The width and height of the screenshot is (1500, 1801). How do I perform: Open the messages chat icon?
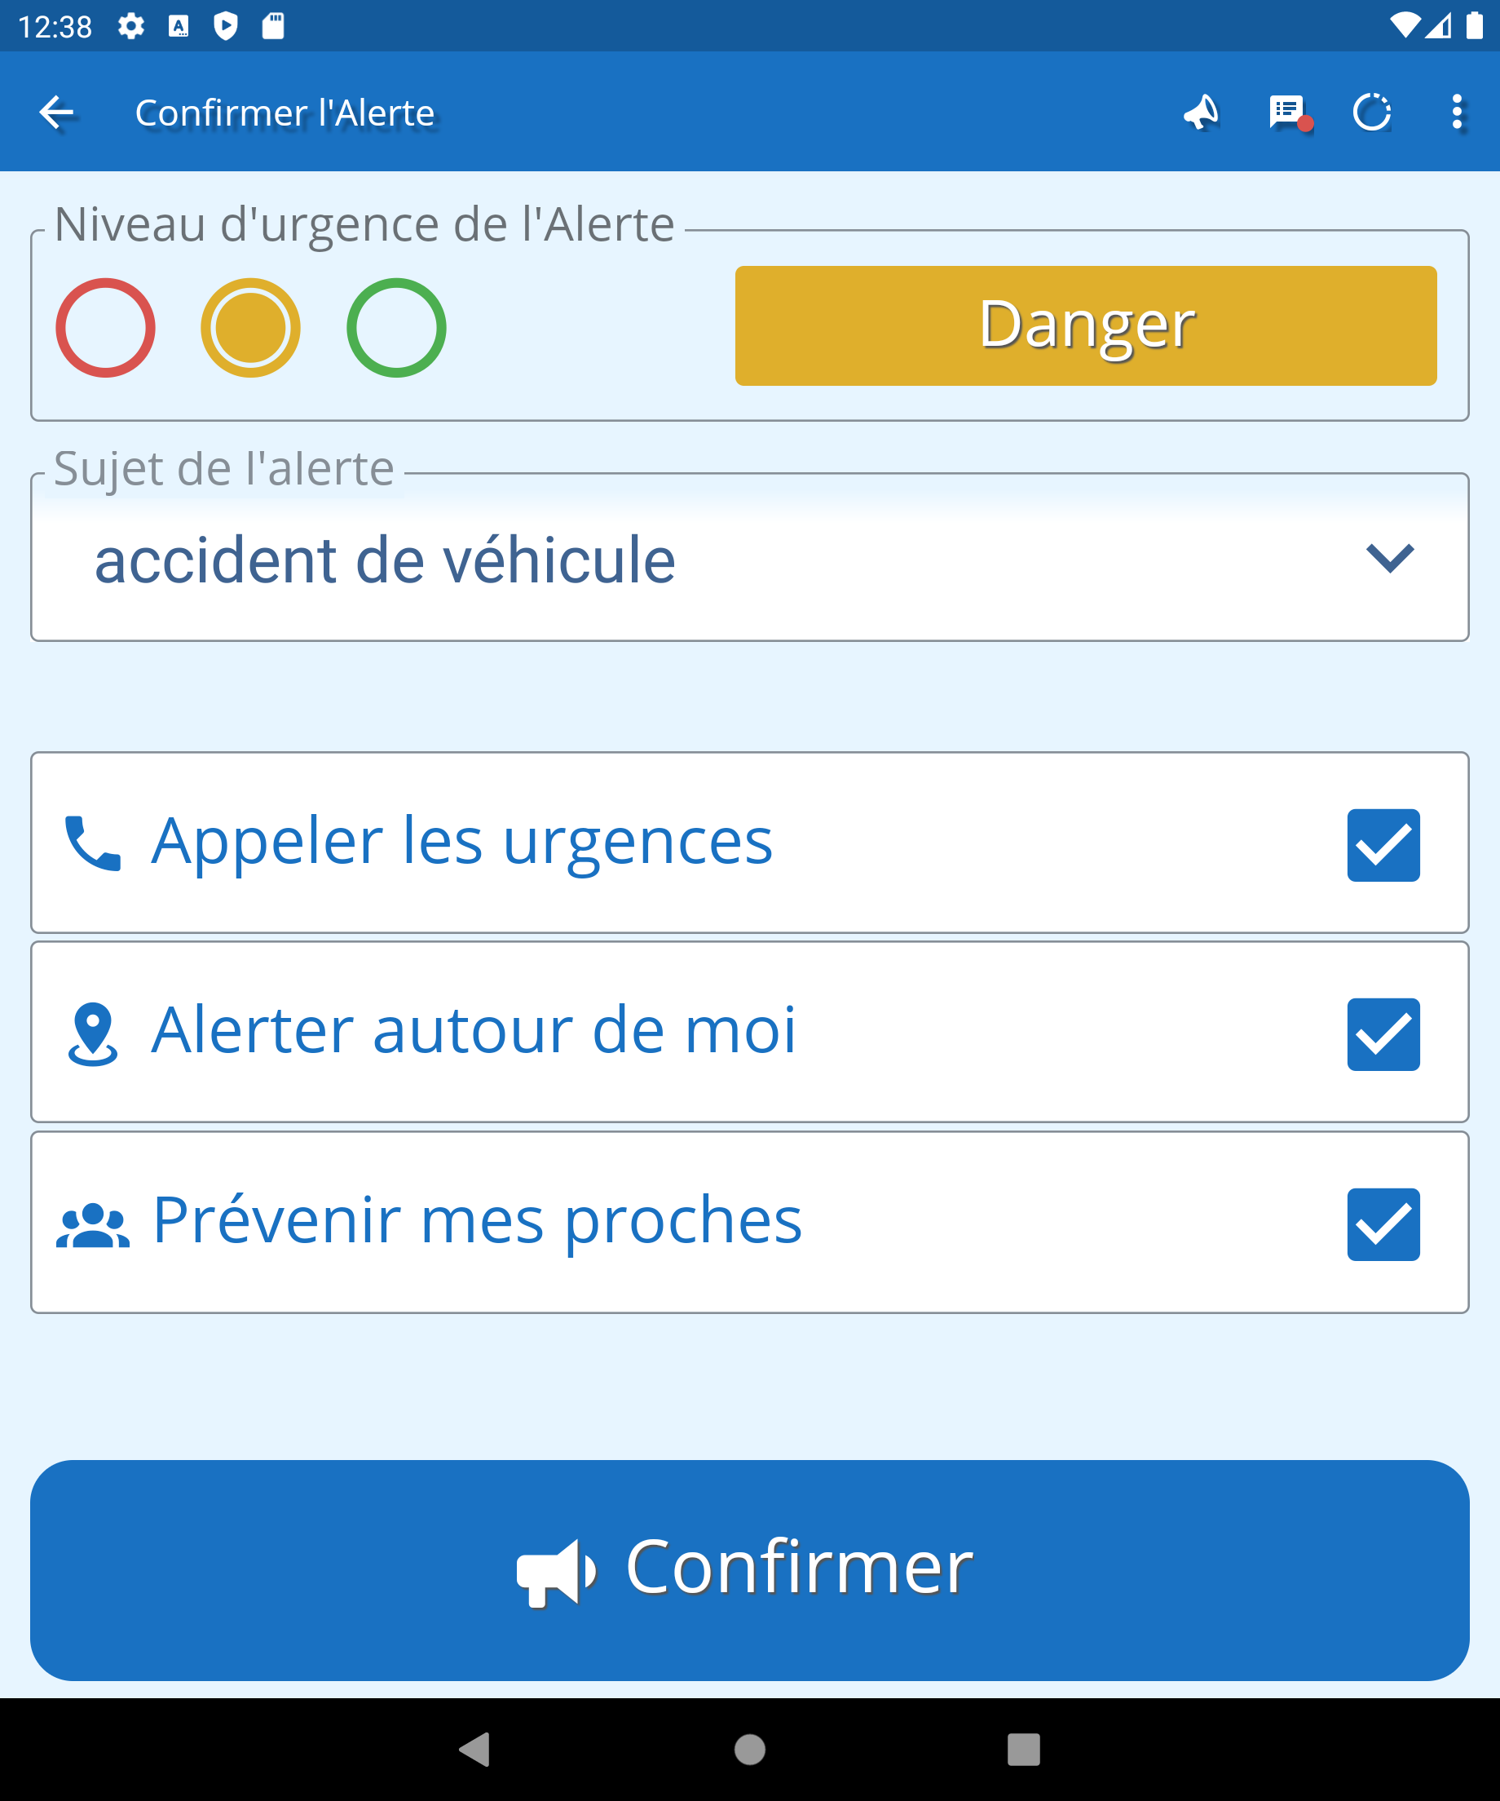tap(1287, 113)
